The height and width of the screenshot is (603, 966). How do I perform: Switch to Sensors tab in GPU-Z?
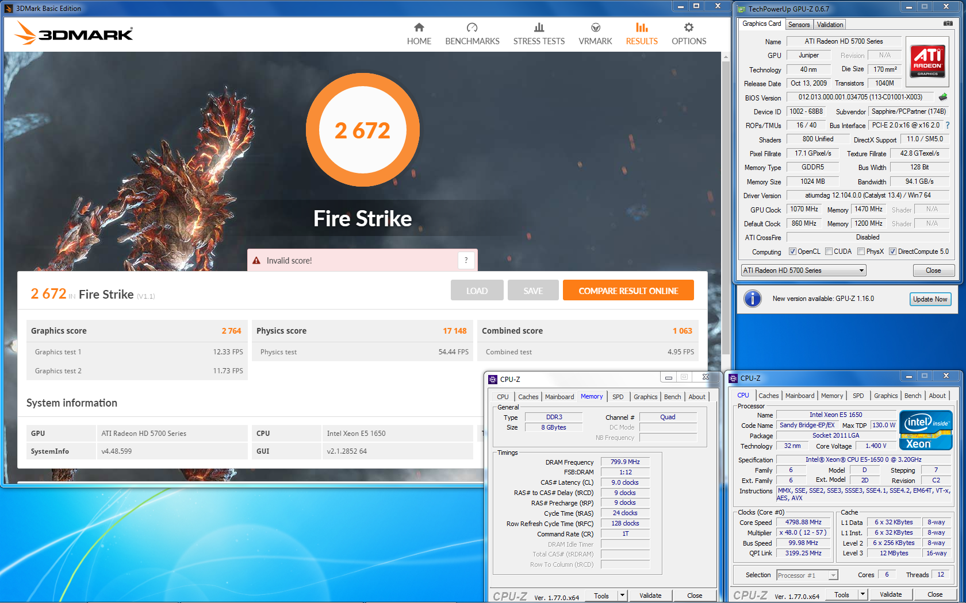[799, 25]
